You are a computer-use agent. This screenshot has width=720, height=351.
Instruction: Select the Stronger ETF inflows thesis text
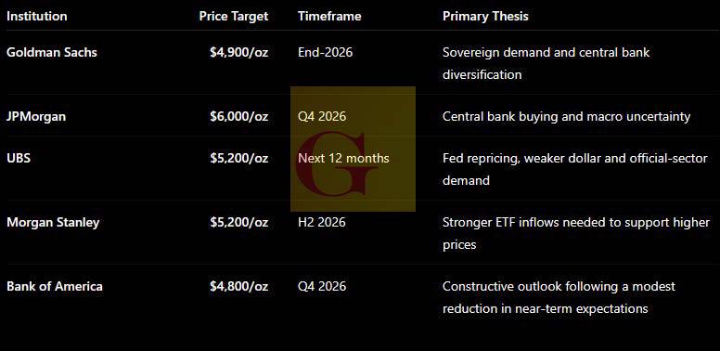tap(576, 233)
